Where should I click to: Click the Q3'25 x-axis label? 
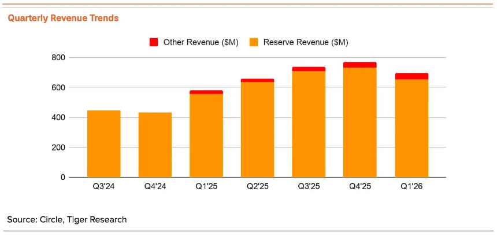[309, 186]
